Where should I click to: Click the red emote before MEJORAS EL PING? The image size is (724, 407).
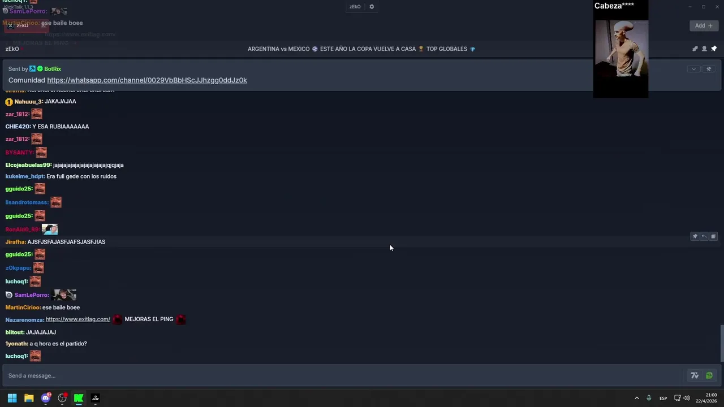point(118,319)
